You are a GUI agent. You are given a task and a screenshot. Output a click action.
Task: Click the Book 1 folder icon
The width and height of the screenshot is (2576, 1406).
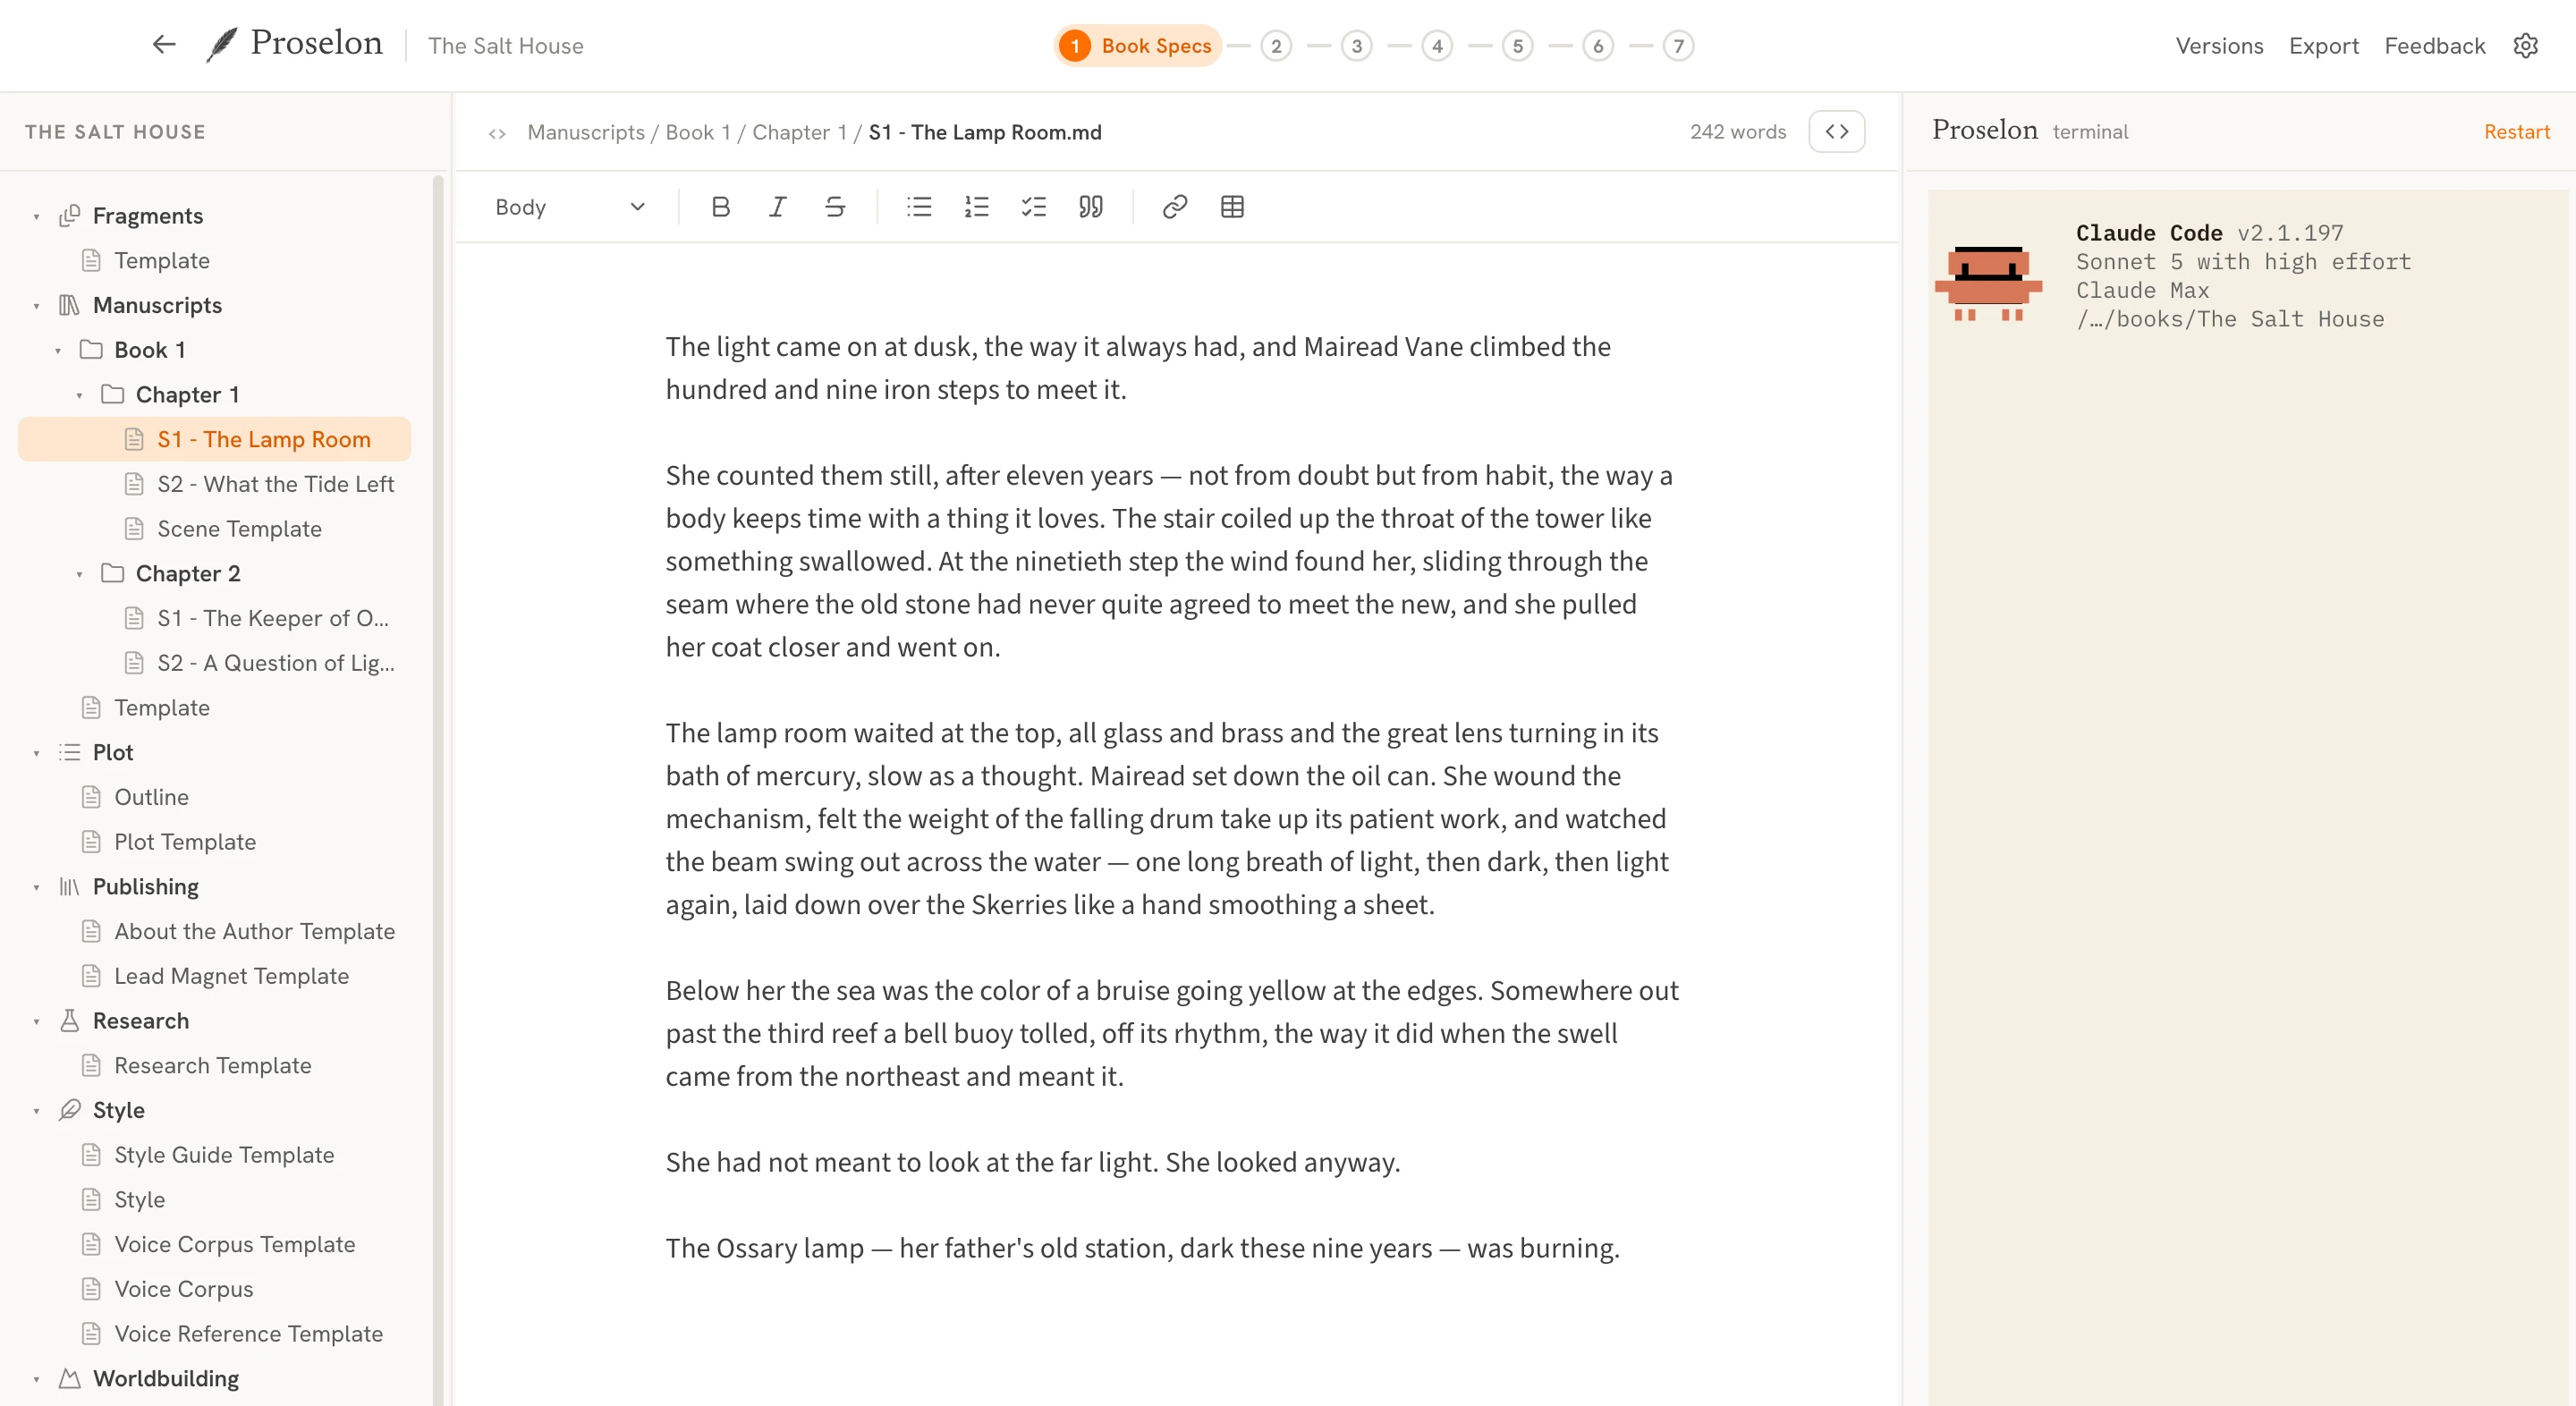click(x=91, y=349)
